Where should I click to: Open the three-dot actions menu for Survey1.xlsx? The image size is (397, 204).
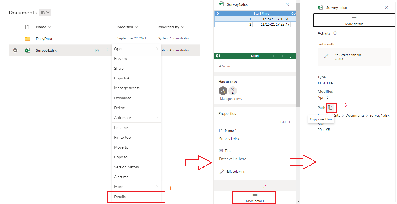tap(107, 50)
